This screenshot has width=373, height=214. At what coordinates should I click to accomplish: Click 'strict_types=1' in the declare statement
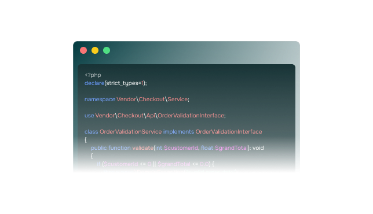click(125, 83)
